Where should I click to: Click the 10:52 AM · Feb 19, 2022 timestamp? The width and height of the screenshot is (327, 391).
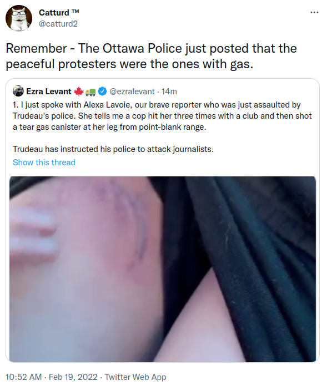click(x=52, y=377)
